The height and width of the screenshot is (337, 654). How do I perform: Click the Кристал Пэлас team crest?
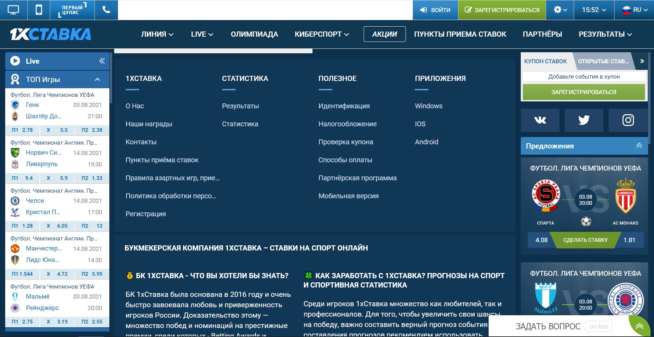coord(15,212)
